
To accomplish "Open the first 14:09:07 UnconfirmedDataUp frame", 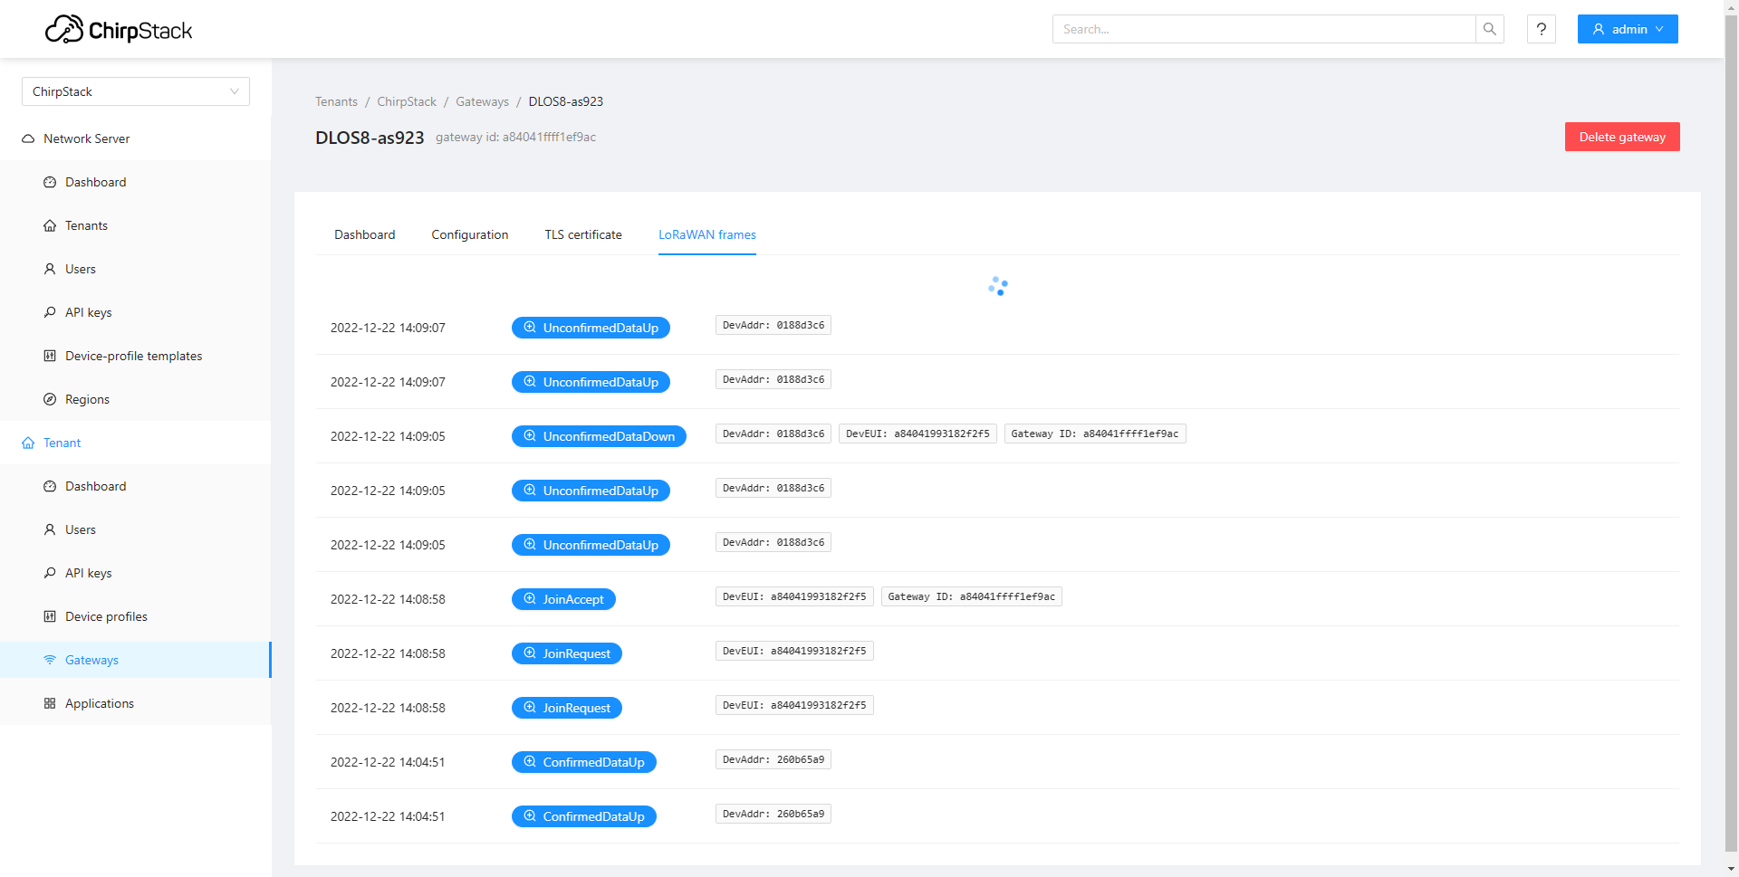I will 591,328.
